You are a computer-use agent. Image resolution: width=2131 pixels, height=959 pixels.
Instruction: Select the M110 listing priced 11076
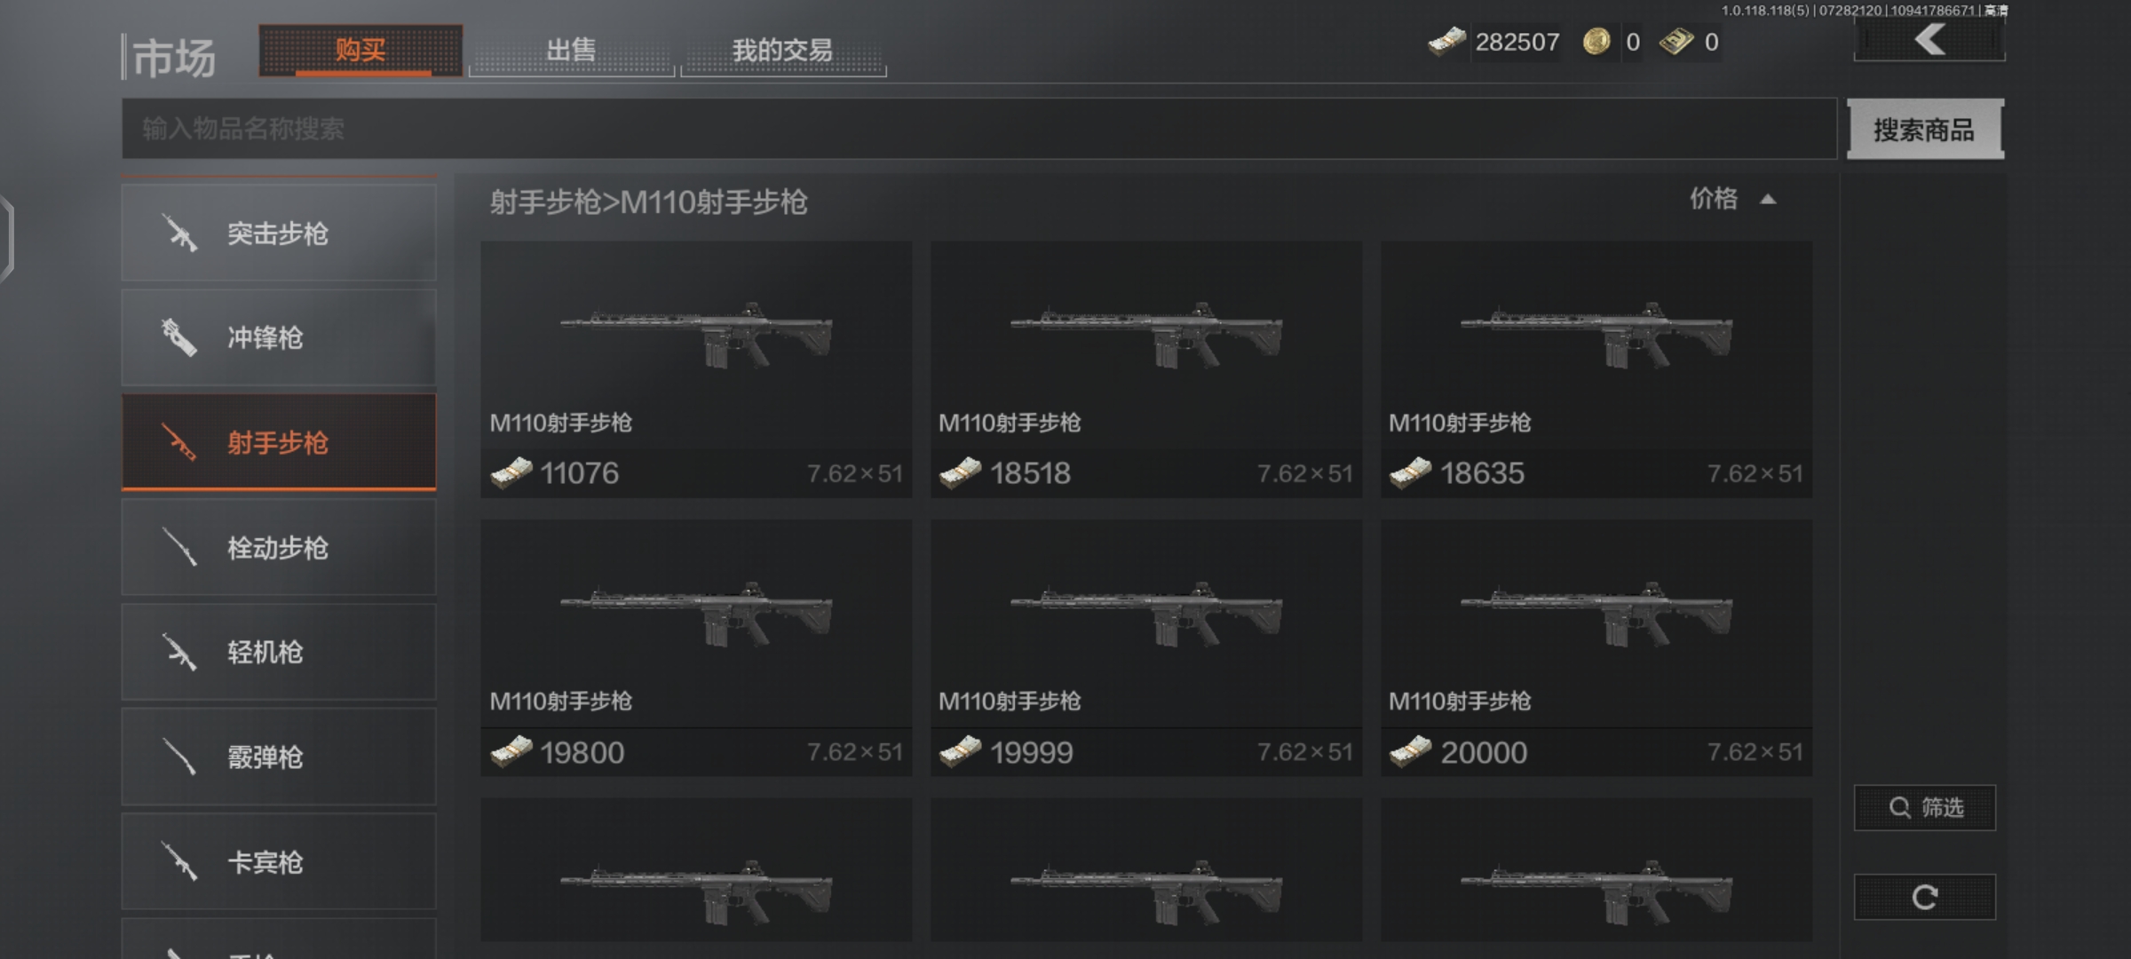click(x=696, y=369)
